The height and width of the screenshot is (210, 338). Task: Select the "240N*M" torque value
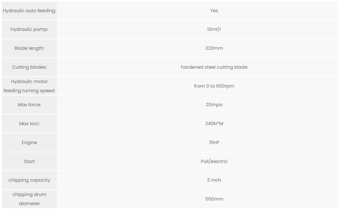click(x=214, y=124)
